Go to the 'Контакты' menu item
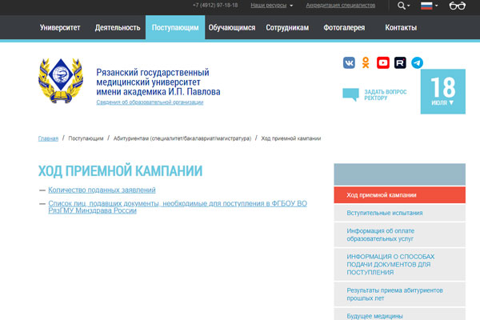 [400, 27]
